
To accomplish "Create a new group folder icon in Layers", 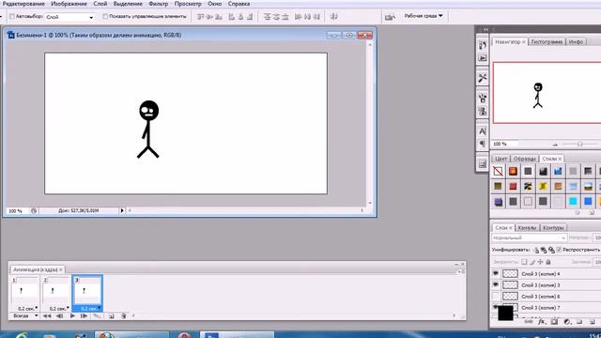I will (579, 322).
